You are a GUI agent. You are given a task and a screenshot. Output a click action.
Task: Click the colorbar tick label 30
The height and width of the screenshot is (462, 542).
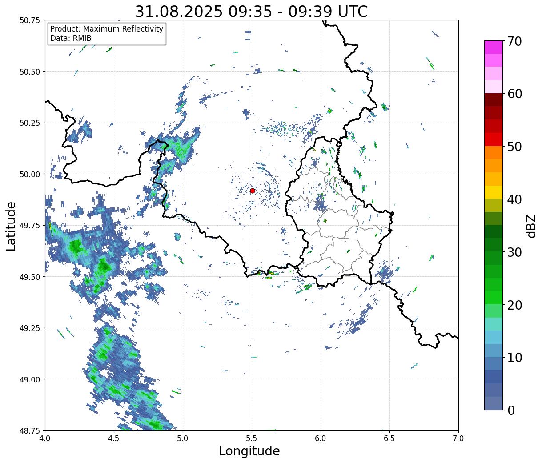click(x=514, y=252)
